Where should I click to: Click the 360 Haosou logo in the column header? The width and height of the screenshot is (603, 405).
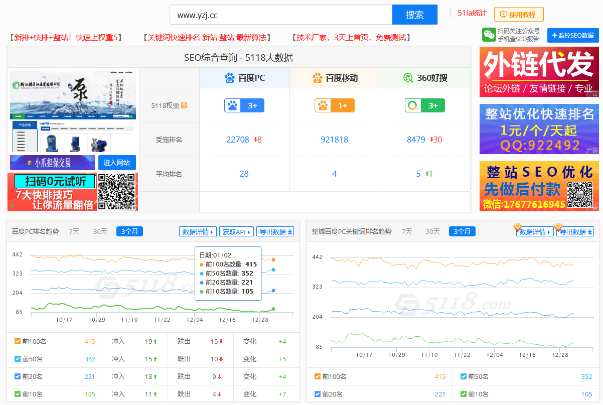coord(408,78)
